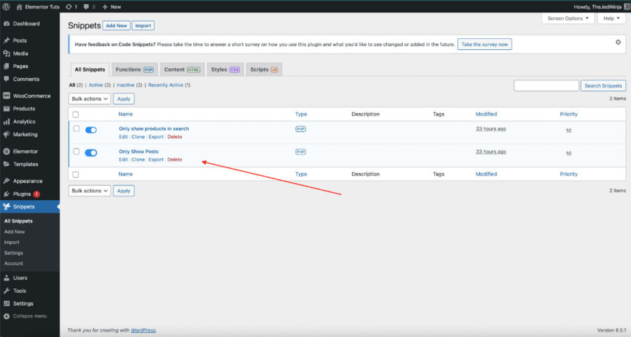This screenshot has height=337, width=631.
Task: Open the Comments sidebar icon
Action: point(6,79)
